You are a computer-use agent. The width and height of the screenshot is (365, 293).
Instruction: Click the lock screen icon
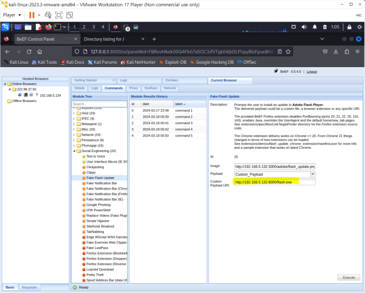(349, 27)
